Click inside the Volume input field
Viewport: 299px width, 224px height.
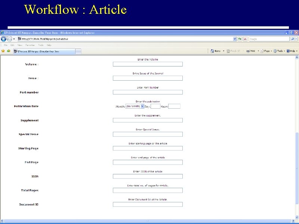(x=147, y=64)
